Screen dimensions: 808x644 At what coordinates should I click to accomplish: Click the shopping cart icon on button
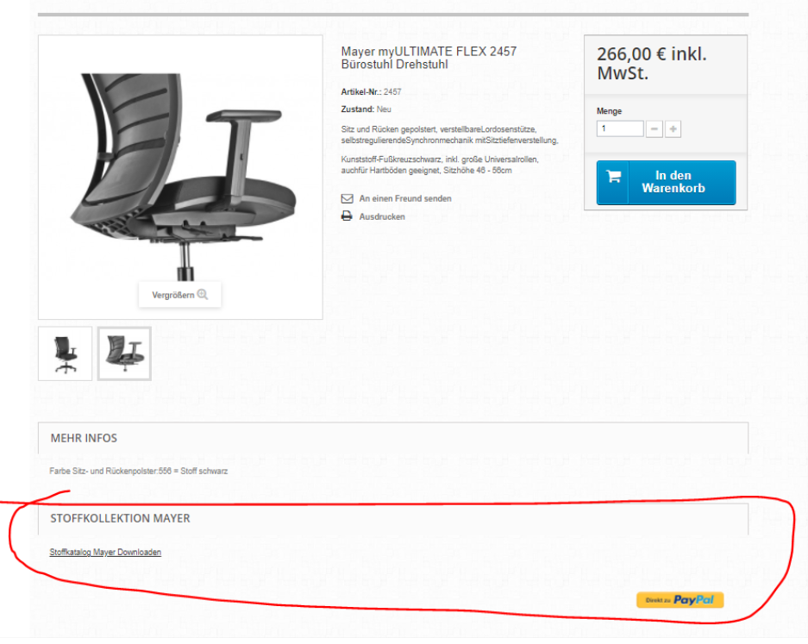[x=613, y=177]
